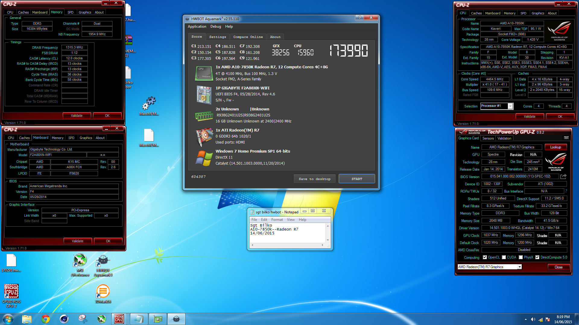Click Close button in GPU-Z
Image resolution: width=579 pixels, height=325 pixels.
(558, 267)
